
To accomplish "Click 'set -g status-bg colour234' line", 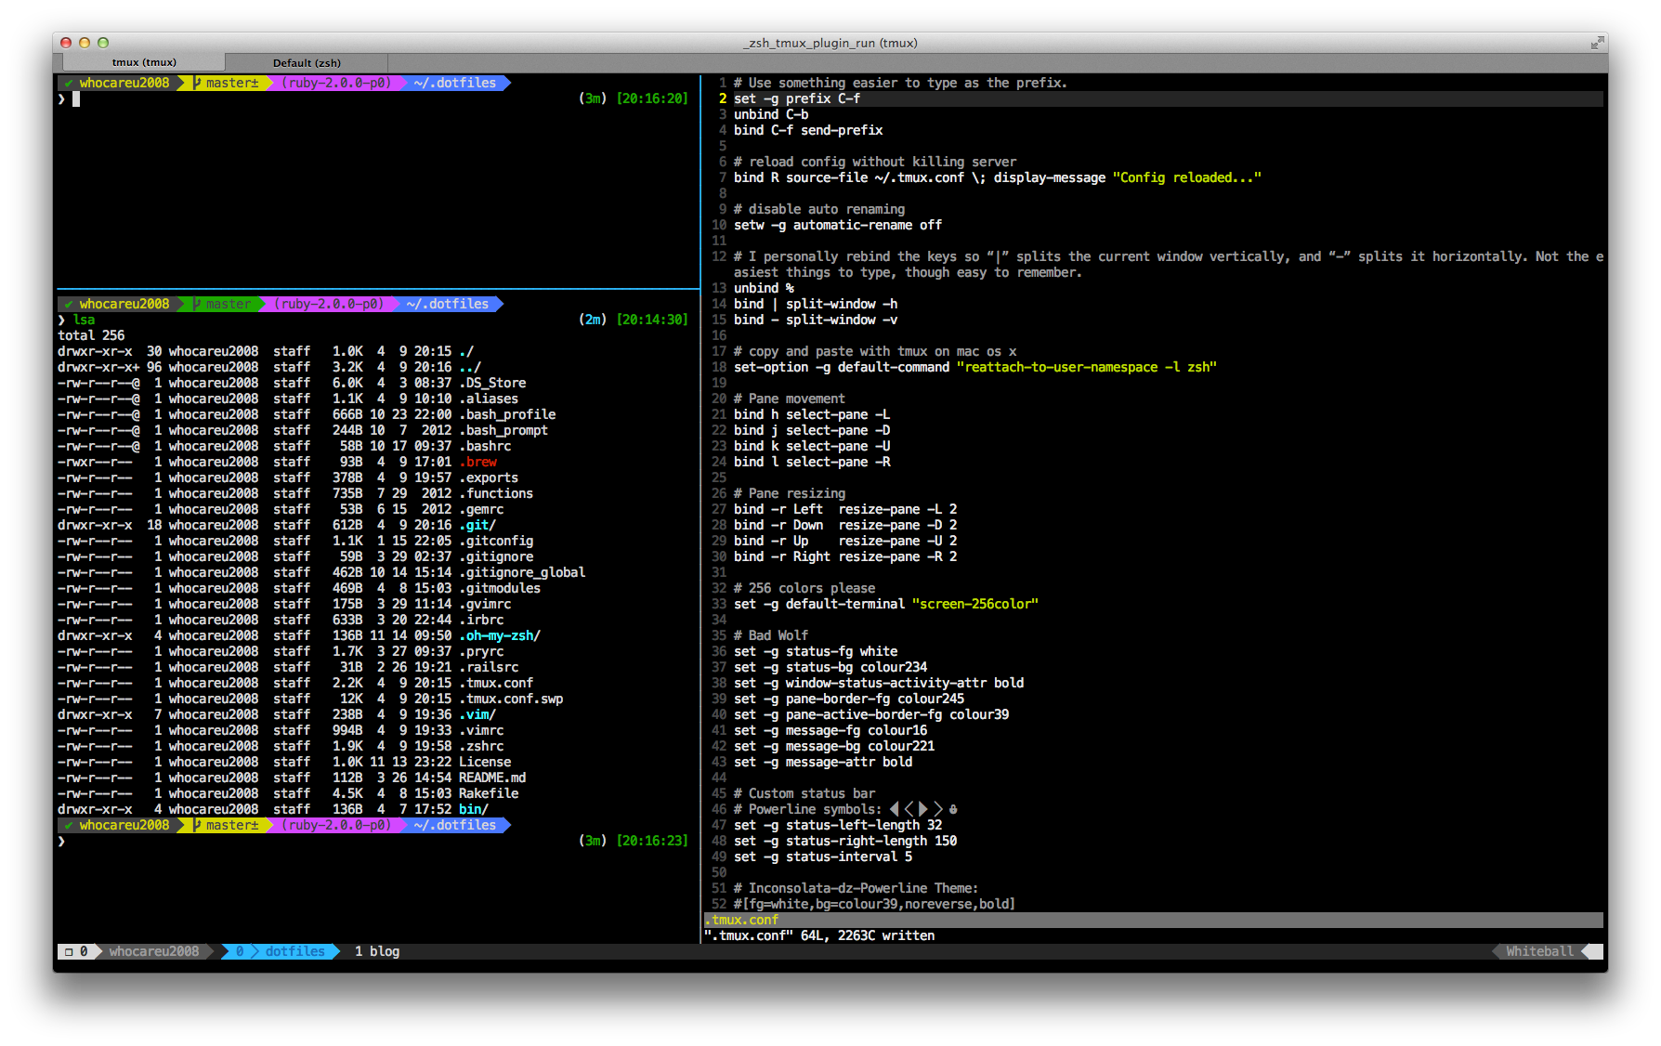I will point(830,667).
